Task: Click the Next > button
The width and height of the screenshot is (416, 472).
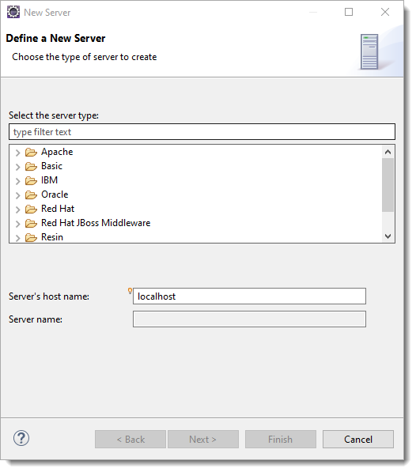Action: [x=203, y=439]
